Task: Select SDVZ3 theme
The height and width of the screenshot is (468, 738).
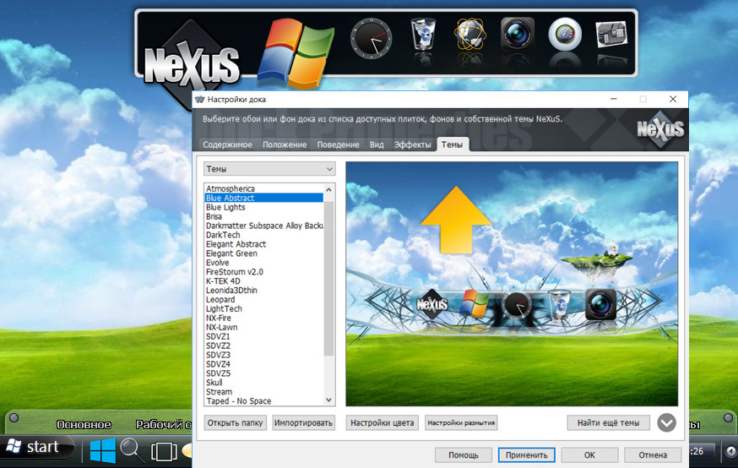Action: pyautogui.click(x=264, y=355)
